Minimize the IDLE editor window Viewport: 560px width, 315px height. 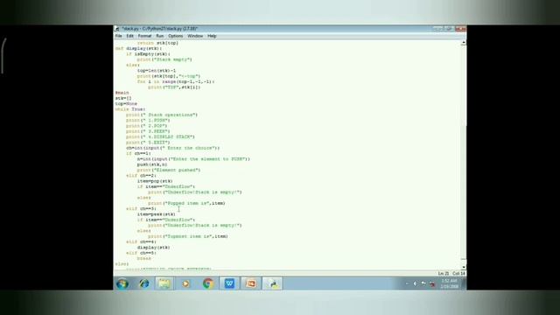tap(437, 29)
